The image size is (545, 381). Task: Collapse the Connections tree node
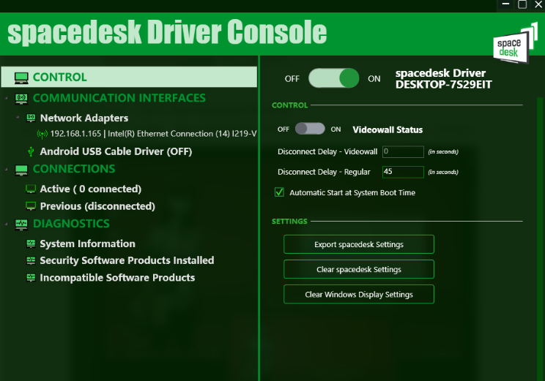[x=6, y=169]
